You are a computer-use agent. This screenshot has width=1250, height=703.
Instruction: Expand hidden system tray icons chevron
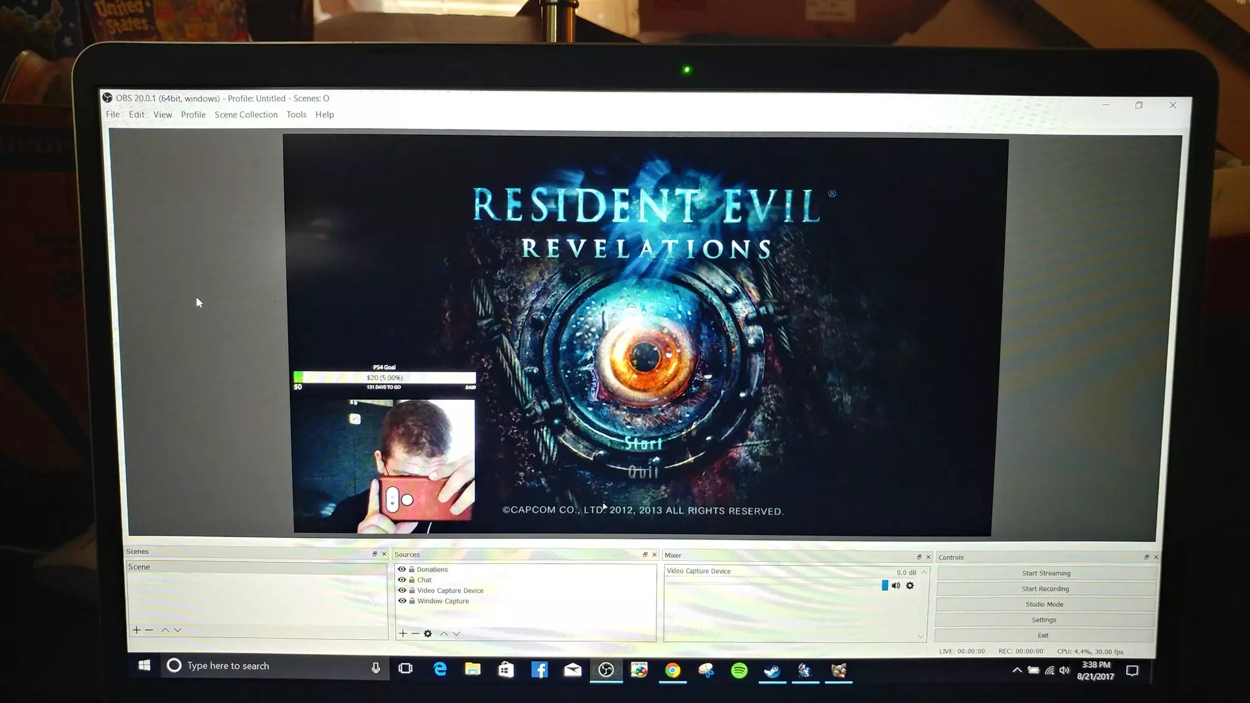click(x=1017, y=670)
